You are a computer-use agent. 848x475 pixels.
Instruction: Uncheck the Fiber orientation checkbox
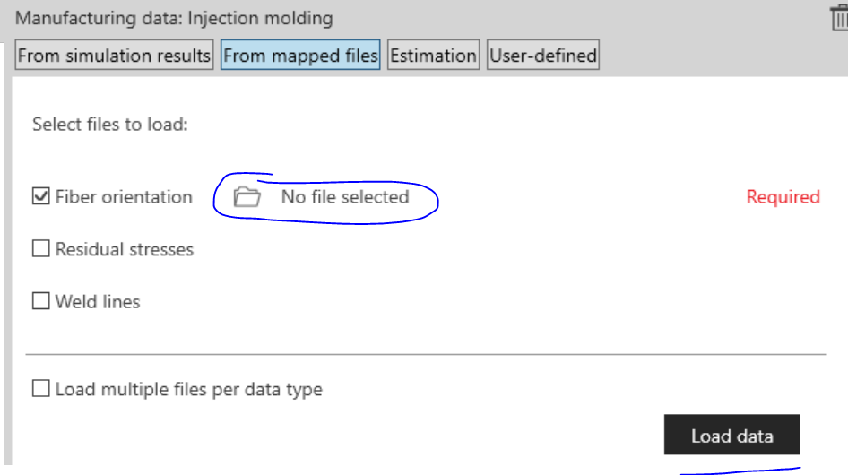pyautogui.click(x=40, y=196)
